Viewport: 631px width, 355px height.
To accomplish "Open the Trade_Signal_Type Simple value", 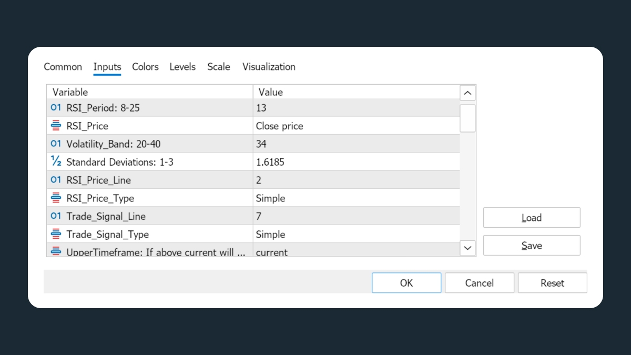I will coord(356,234).
